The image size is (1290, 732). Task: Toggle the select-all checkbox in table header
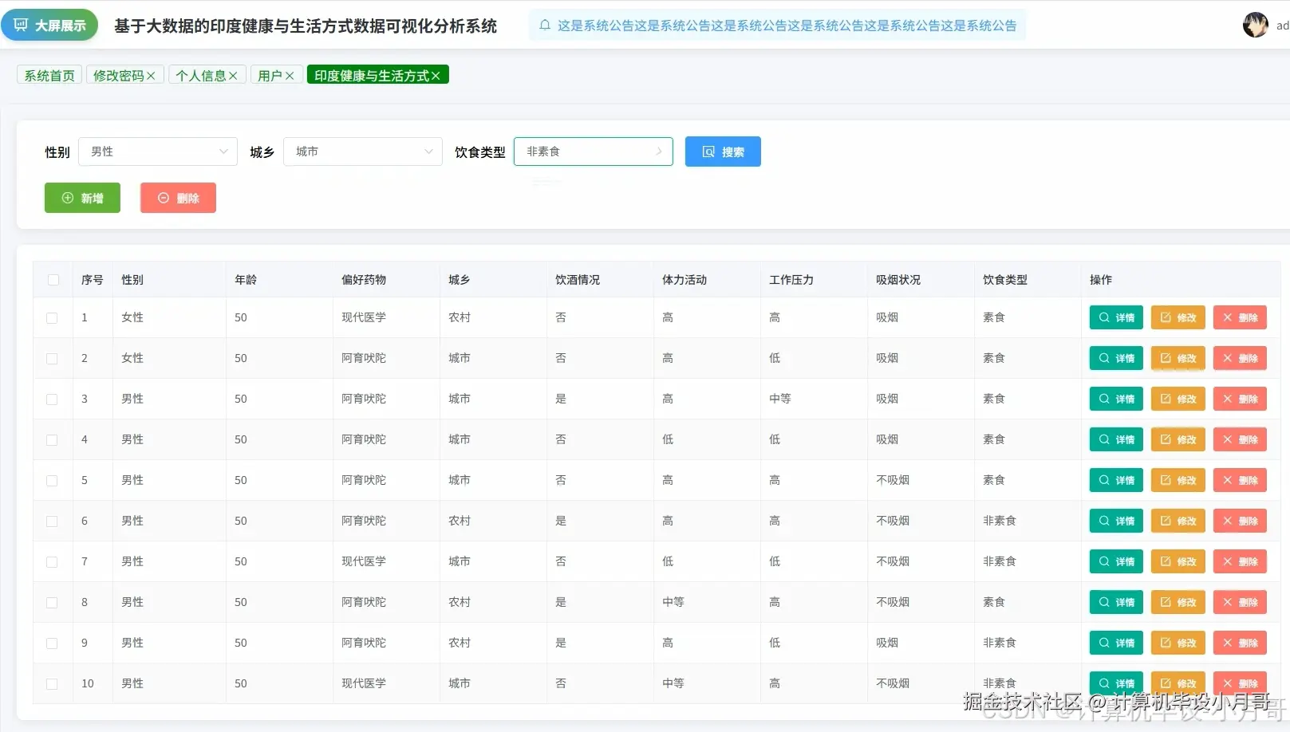click(x=53, y=280)
